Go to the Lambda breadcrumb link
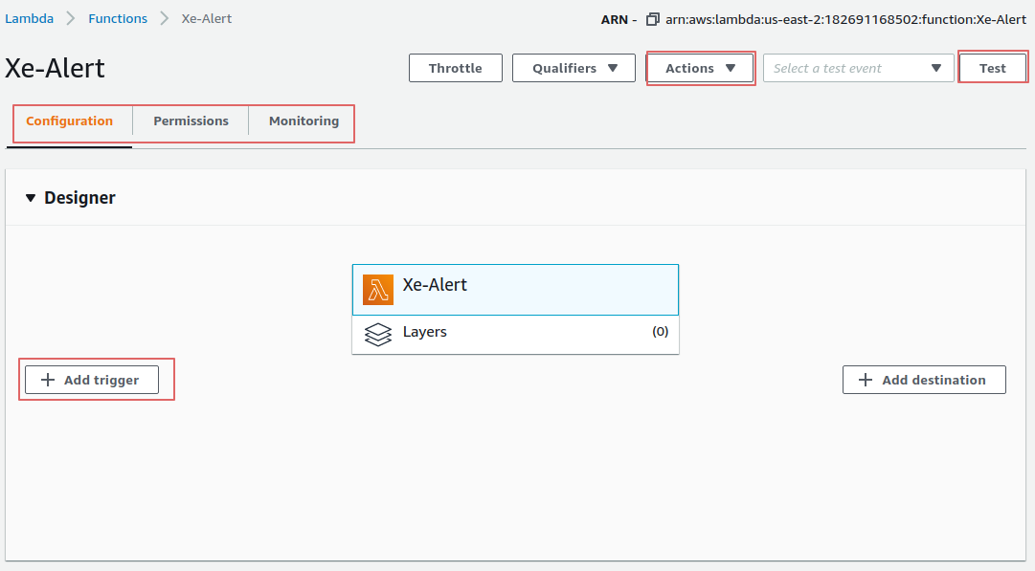The image size is (1035, 571). (29, 18)
